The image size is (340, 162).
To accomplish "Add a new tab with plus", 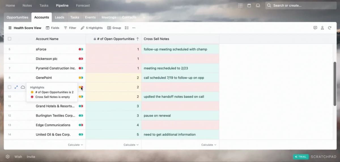I will coord(144,17).
